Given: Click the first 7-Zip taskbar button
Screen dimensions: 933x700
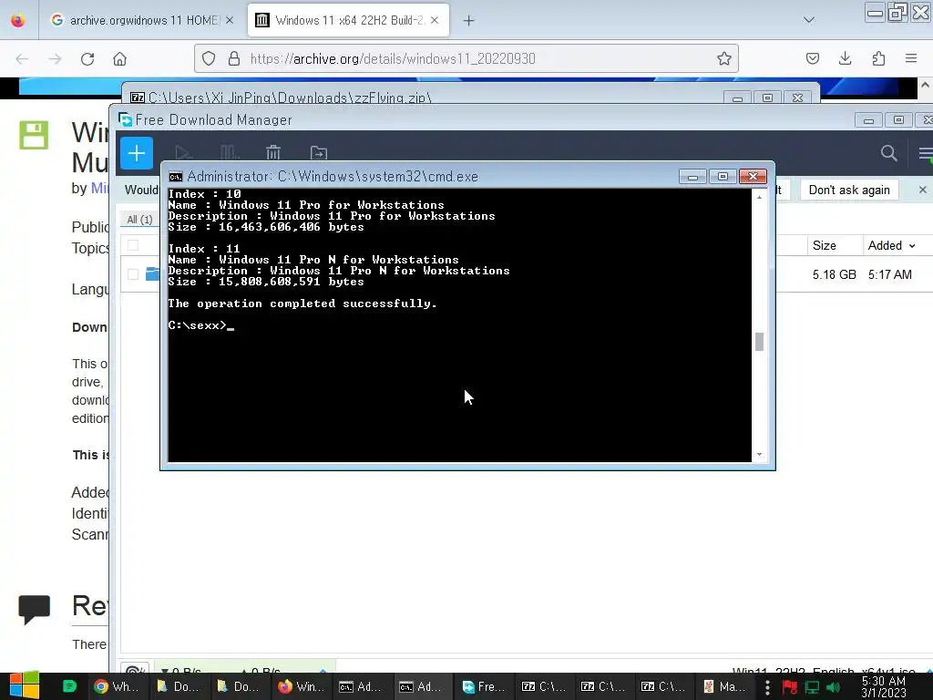Looking at the screenshot, I should (543, 686).
